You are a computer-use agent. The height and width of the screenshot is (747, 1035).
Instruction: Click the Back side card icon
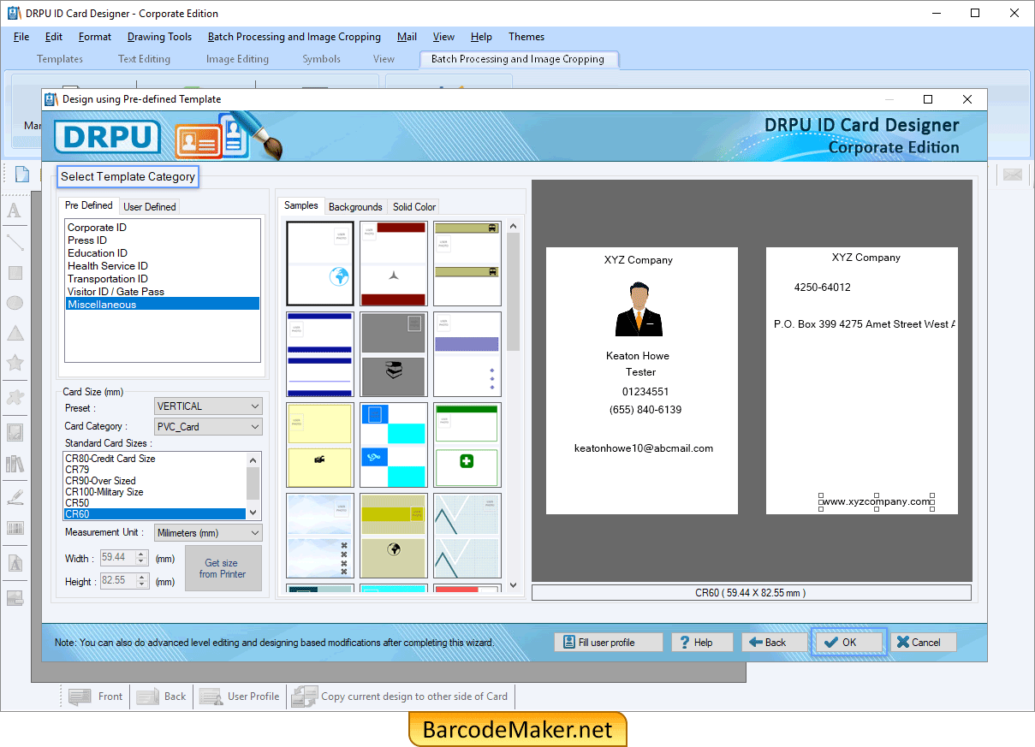tap(147, 697)
